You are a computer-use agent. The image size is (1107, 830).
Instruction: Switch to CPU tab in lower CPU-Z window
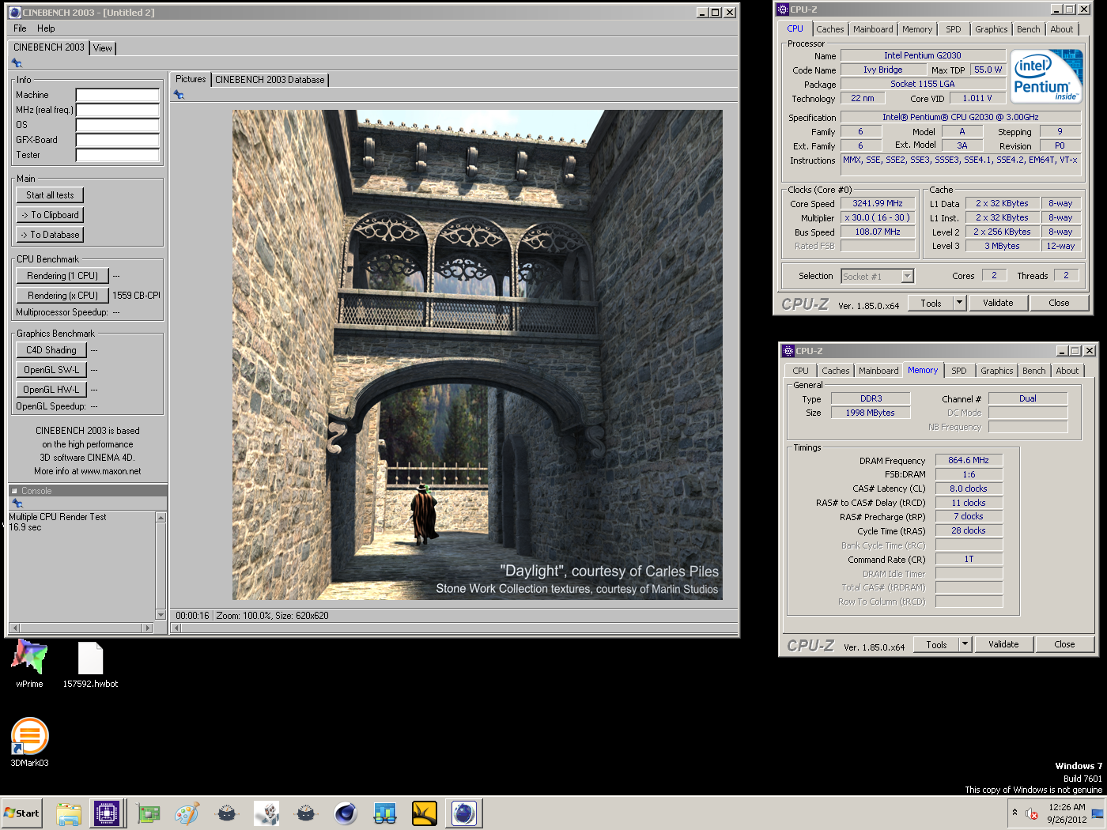click(800, 371)
